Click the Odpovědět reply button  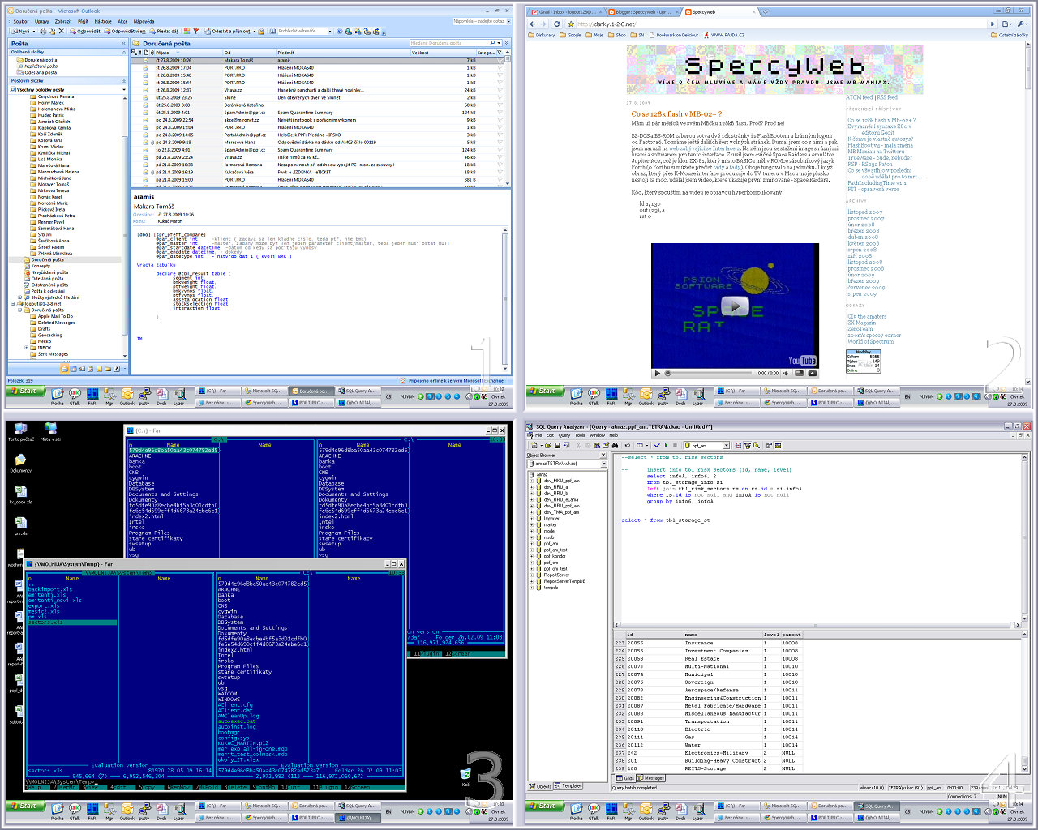[x=85, y=32]
